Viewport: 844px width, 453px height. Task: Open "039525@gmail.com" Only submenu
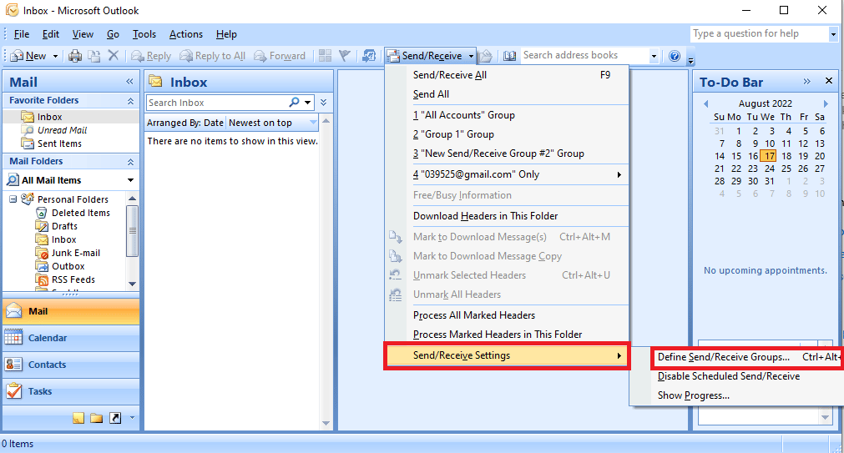coord(507,174)
